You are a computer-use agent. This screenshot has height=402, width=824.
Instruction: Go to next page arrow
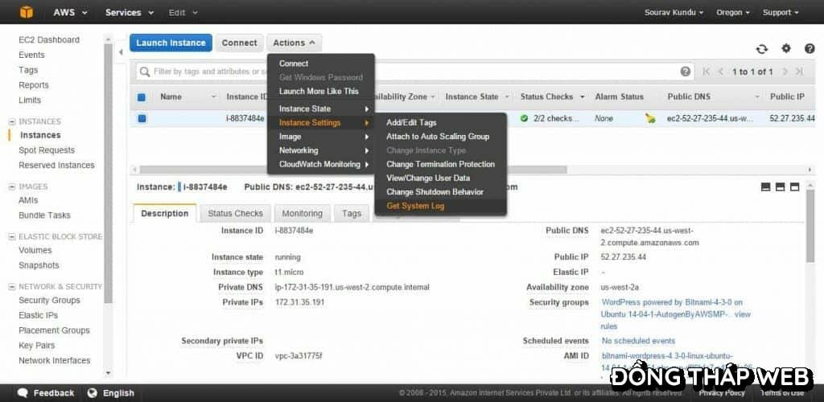pos(785,72)
